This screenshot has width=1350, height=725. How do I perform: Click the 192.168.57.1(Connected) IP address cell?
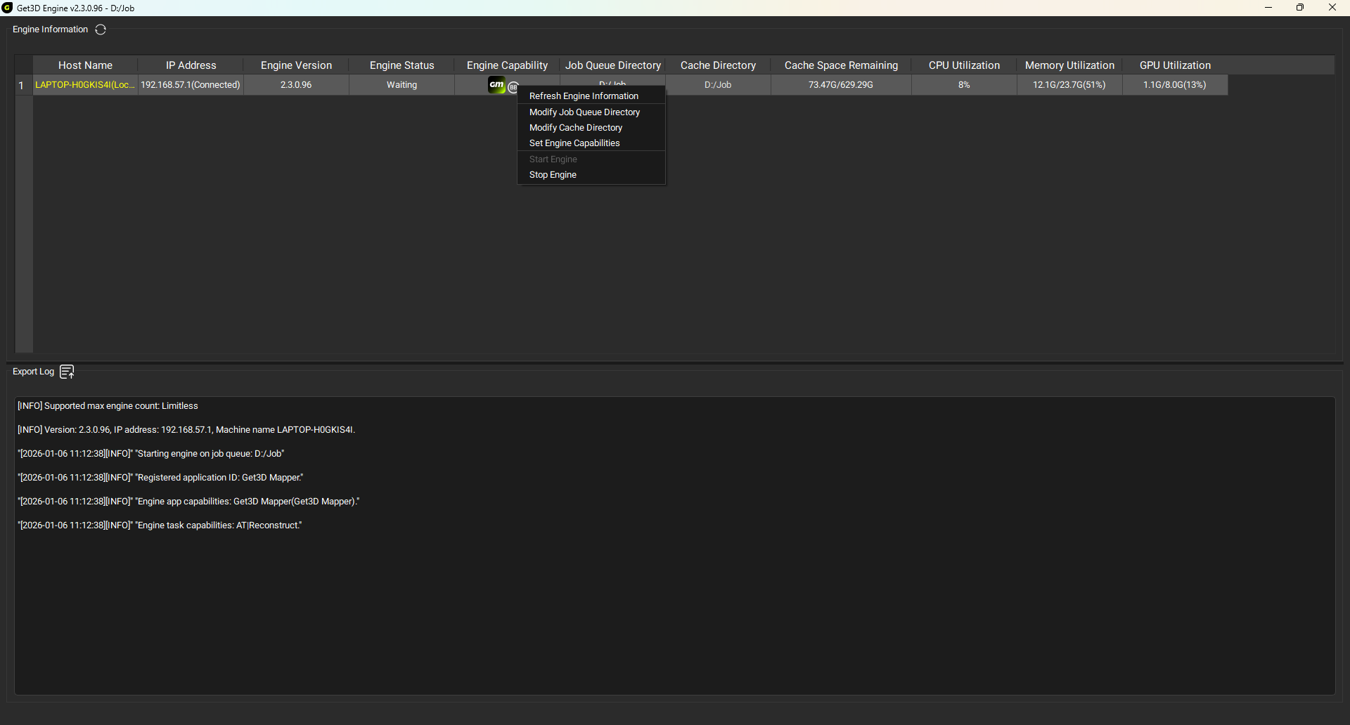pos(191,85)
